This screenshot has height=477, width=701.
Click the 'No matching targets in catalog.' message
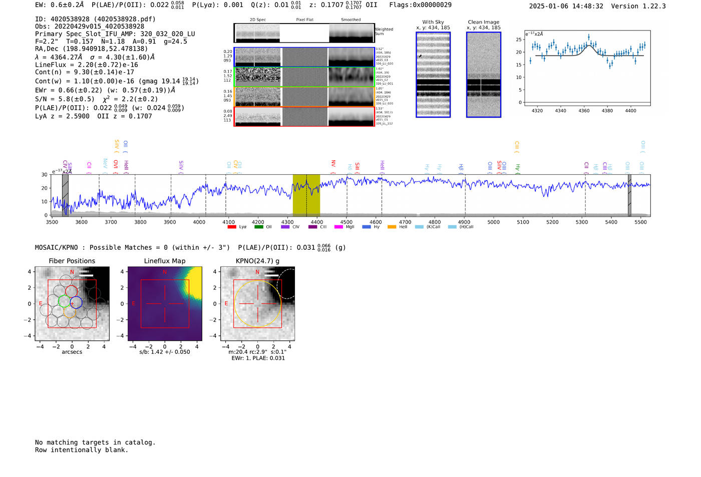coord(95,442)
